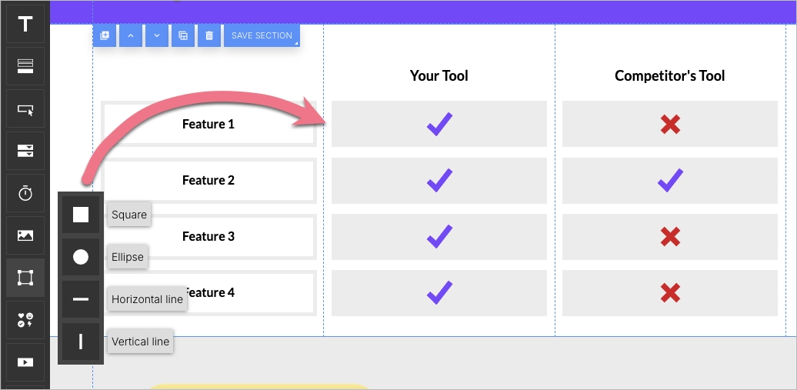Viewport: 797px width, 390px height.
Task: Pick the Horizontal line shape
Action: click(81, 299)
